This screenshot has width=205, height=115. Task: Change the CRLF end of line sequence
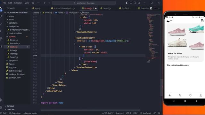coord(135,113)
